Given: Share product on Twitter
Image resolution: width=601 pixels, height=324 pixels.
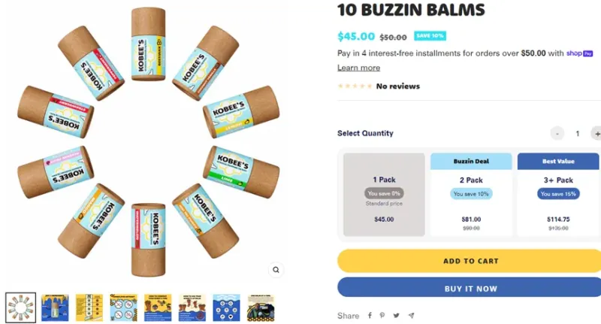Looking at the screenshot, I should pos(397,316).
